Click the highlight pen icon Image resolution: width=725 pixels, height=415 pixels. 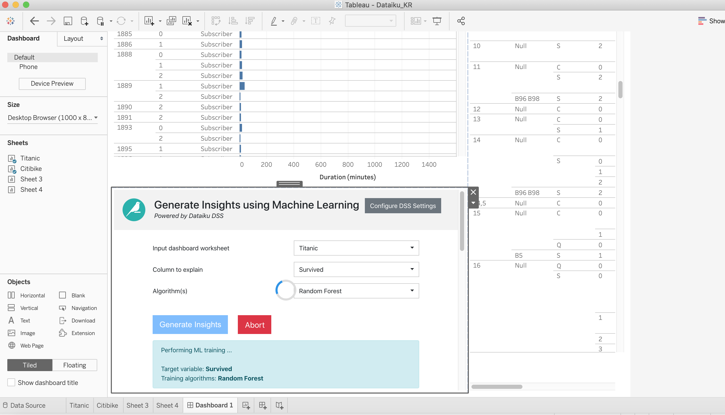[x=274, y=21]
